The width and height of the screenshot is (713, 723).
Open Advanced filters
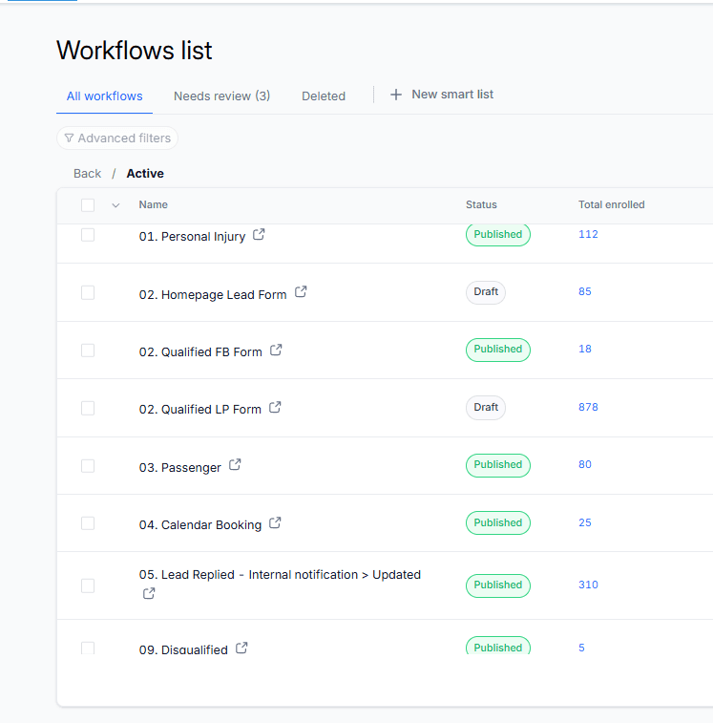click(117, 138)
